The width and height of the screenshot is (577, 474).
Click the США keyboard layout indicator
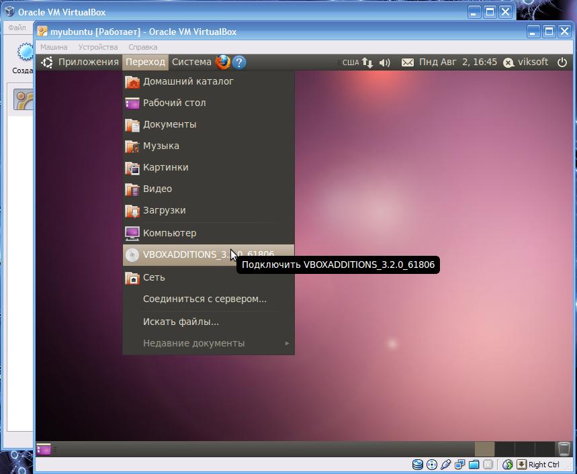click(351, 62)
